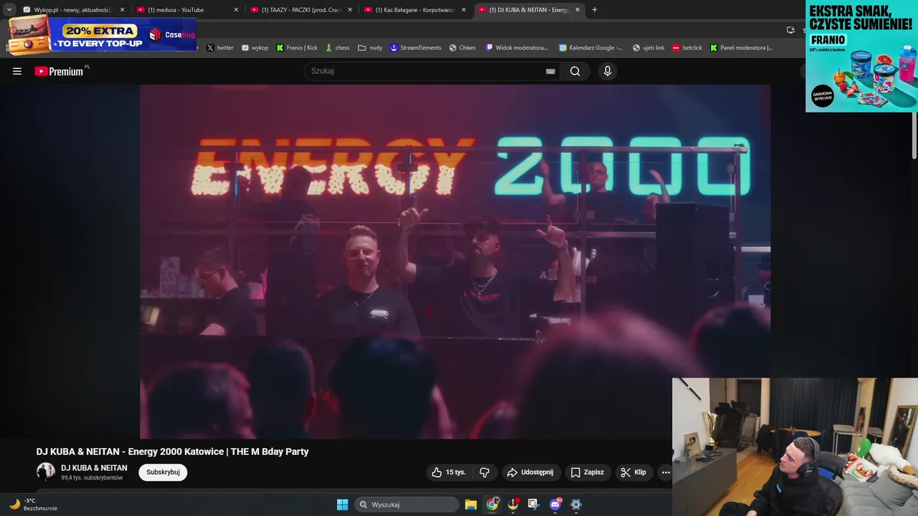Click the CaseHug 20% extra banner
Screen dimensions: 918x516
pos(102,34)
